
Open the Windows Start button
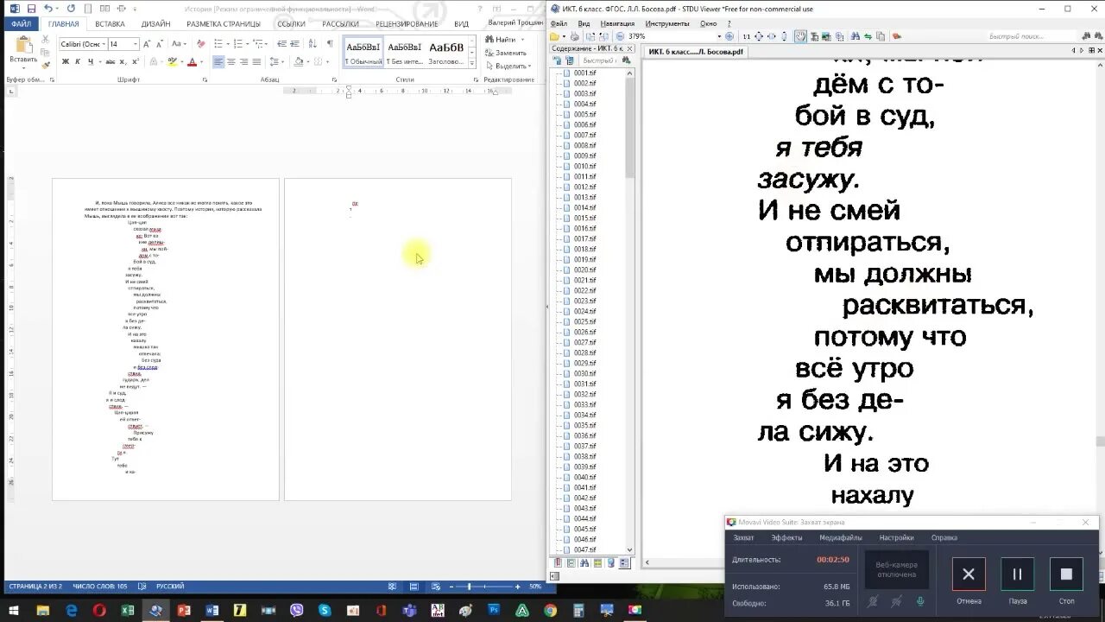[14, 611]
